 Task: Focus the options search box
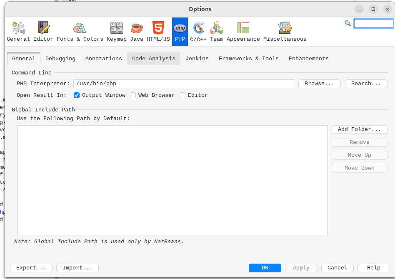(x=373, y=24)
